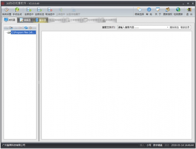The image size is (196, 149).
Task: Click the refresh icon in folder toolbar
Action: click(26, 28)
